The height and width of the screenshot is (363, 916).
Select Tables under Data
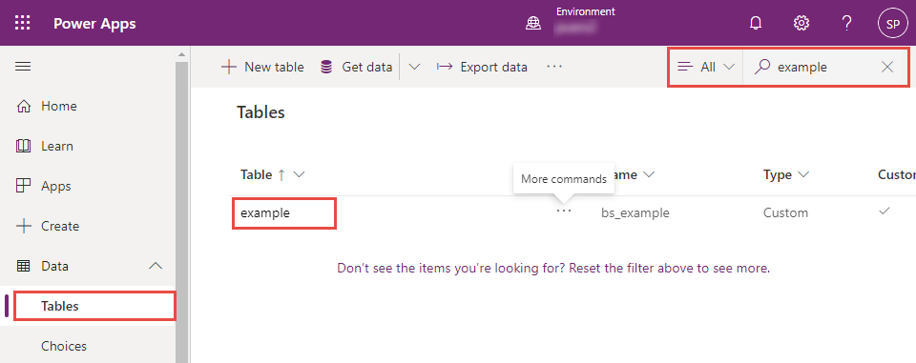[x=94, y=306]
